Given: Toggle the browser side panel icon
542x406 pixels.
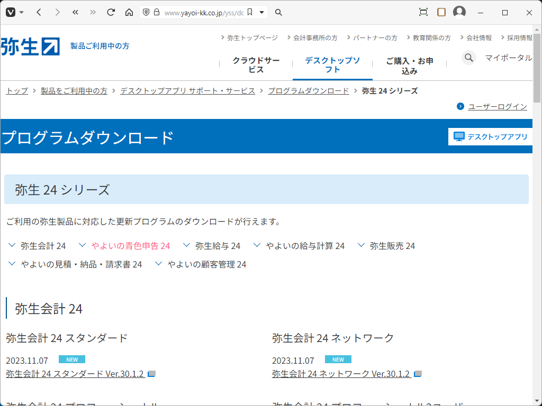Looking at the screenshot, I should [x=441, y=13].
